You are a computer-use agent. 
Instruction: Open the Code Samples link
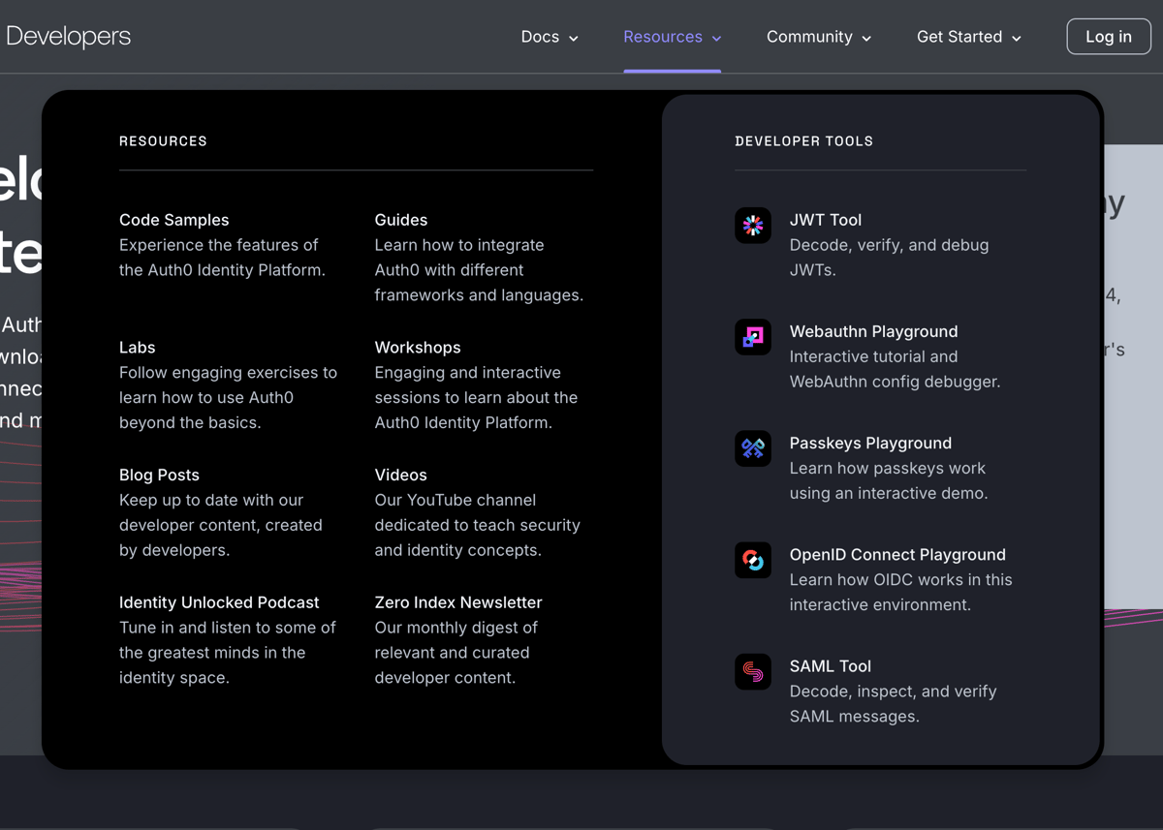click(173, 220)
